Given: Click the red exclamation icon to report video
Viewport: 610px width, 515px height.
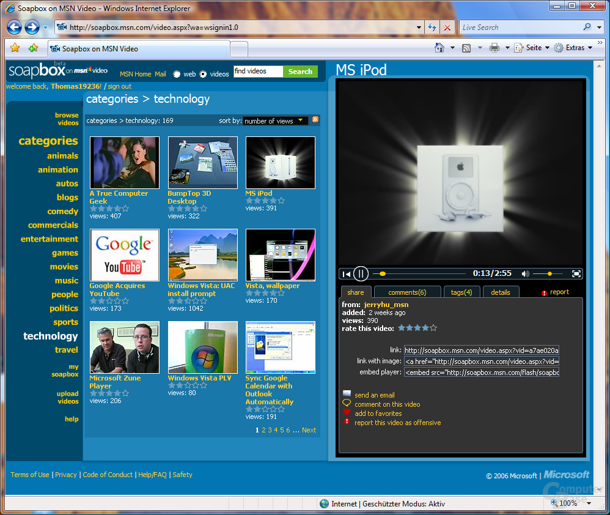Looking at the screenshot, I should 346,423.
